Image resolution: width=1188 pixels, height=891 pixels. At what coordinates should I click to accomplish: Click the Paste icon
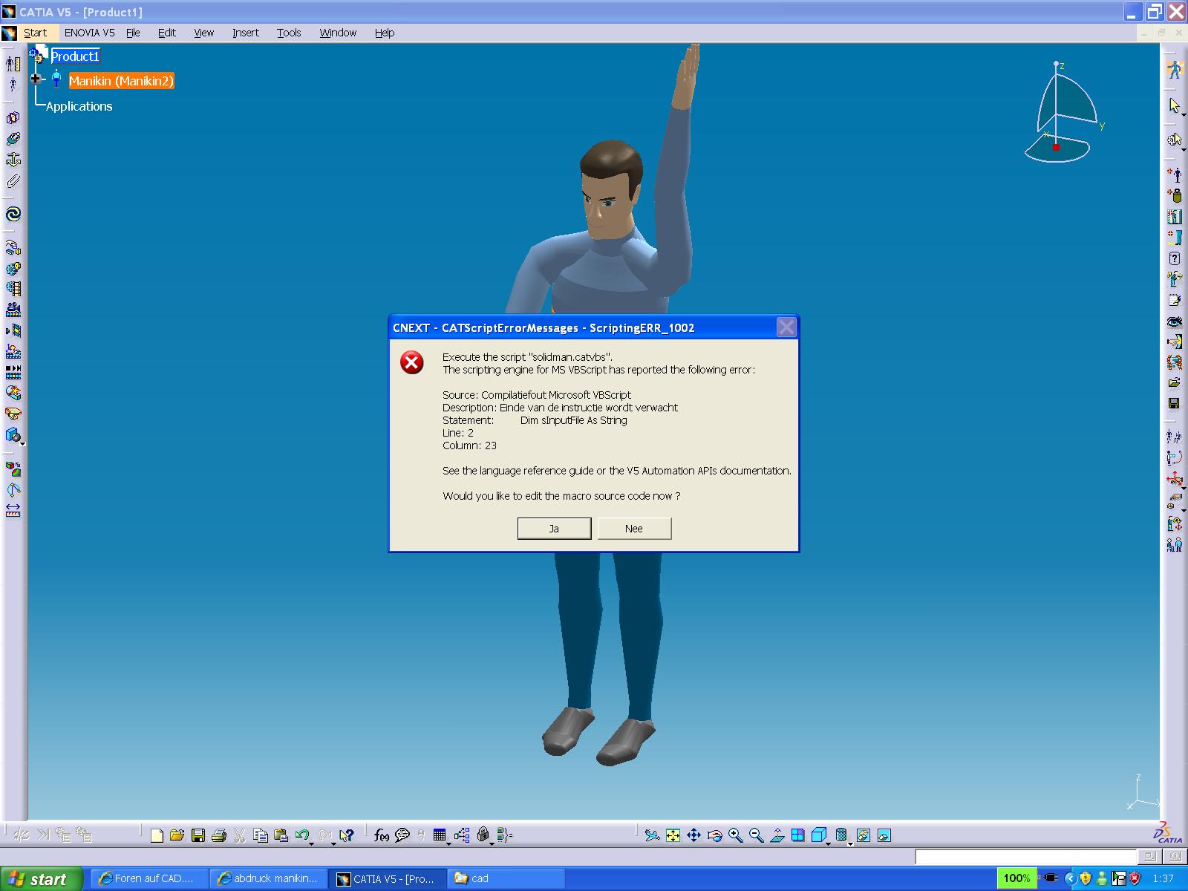(x=281, y=835)
